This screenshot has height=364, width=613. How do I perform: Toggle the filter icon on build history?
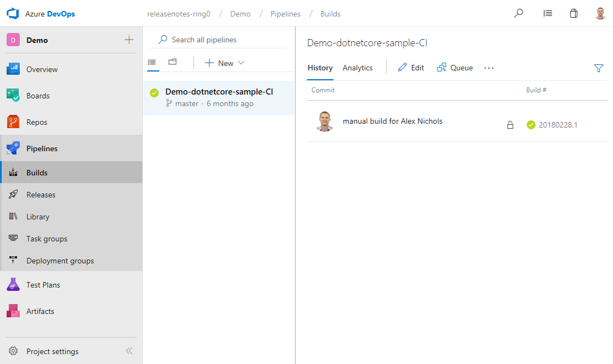click(x=598, y=68)
